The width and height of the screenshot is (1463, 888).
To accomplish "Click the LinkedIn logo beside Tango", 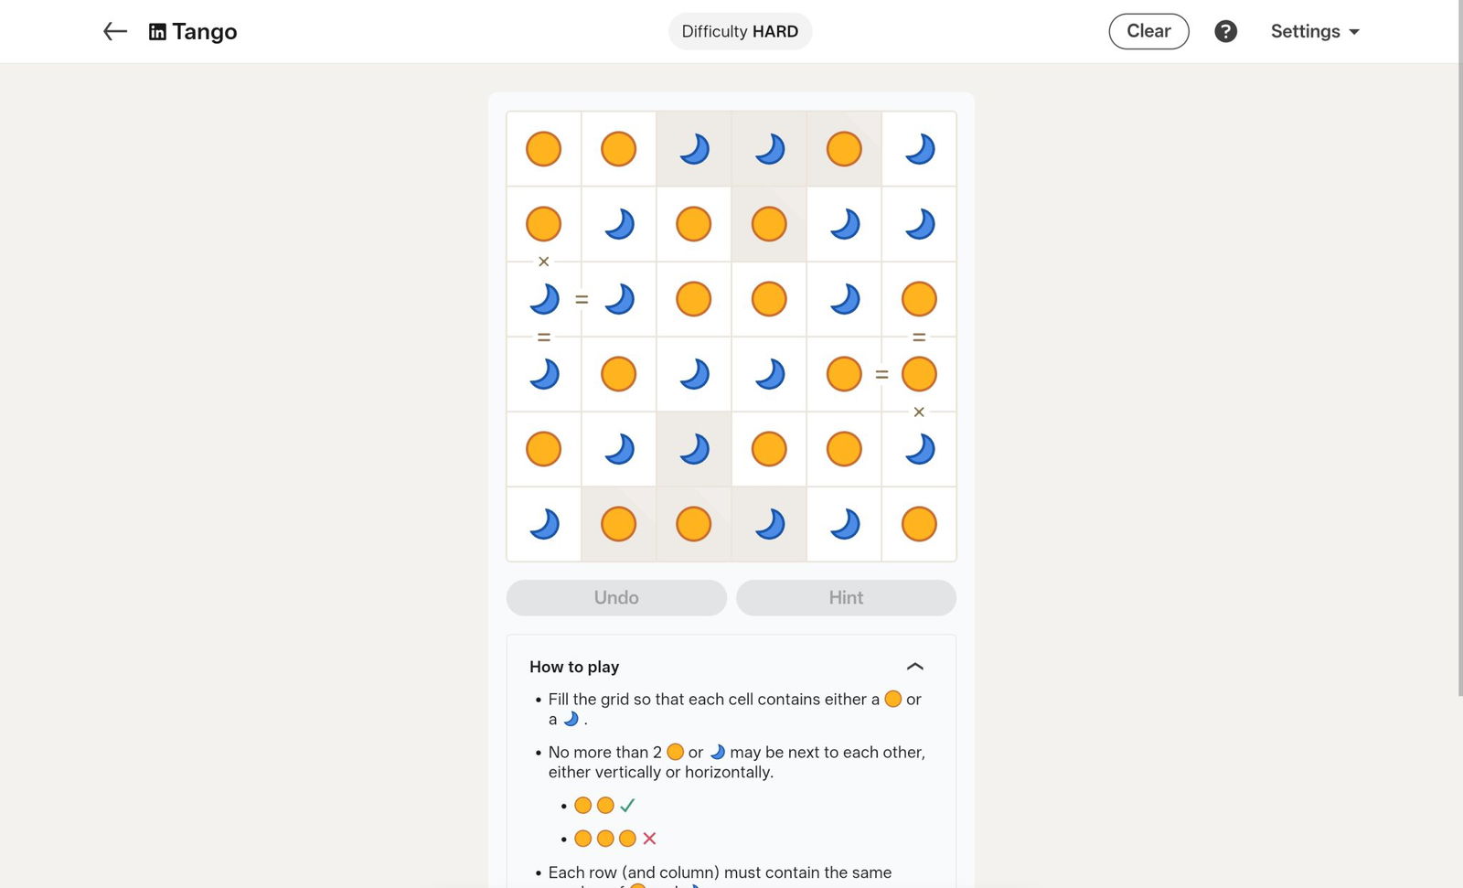I will pyautogui.click(x=157, y=32).
